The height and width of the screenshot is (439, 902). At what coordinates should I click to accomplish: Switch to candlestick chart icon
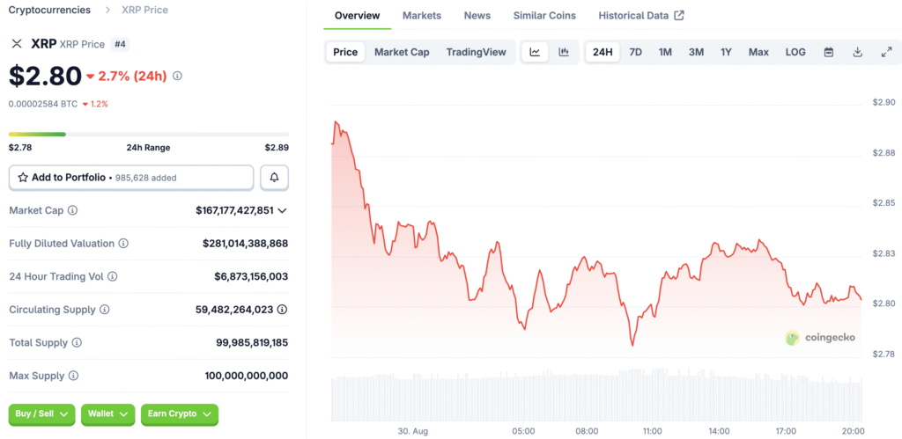564,52
